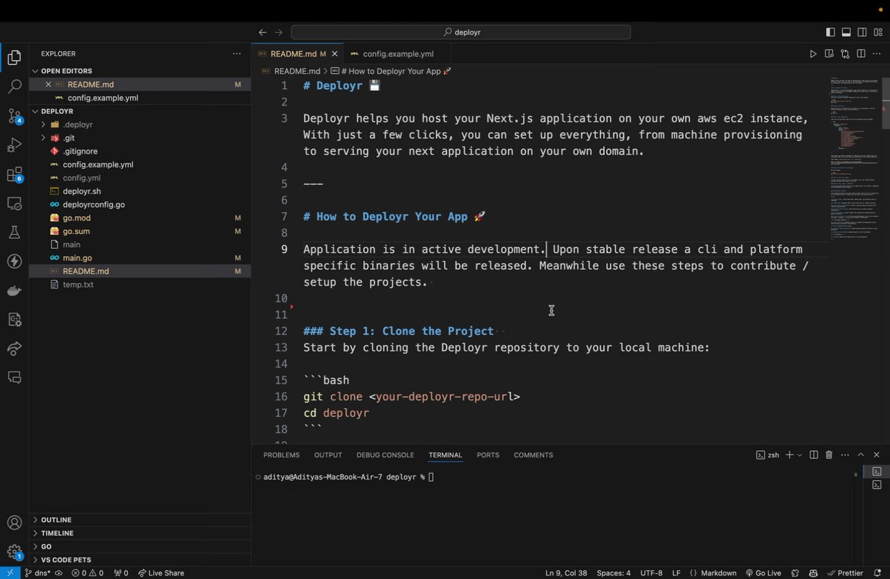Open the Docker whale view
Viewport: 890px width, 579px height.
(14, 291)
